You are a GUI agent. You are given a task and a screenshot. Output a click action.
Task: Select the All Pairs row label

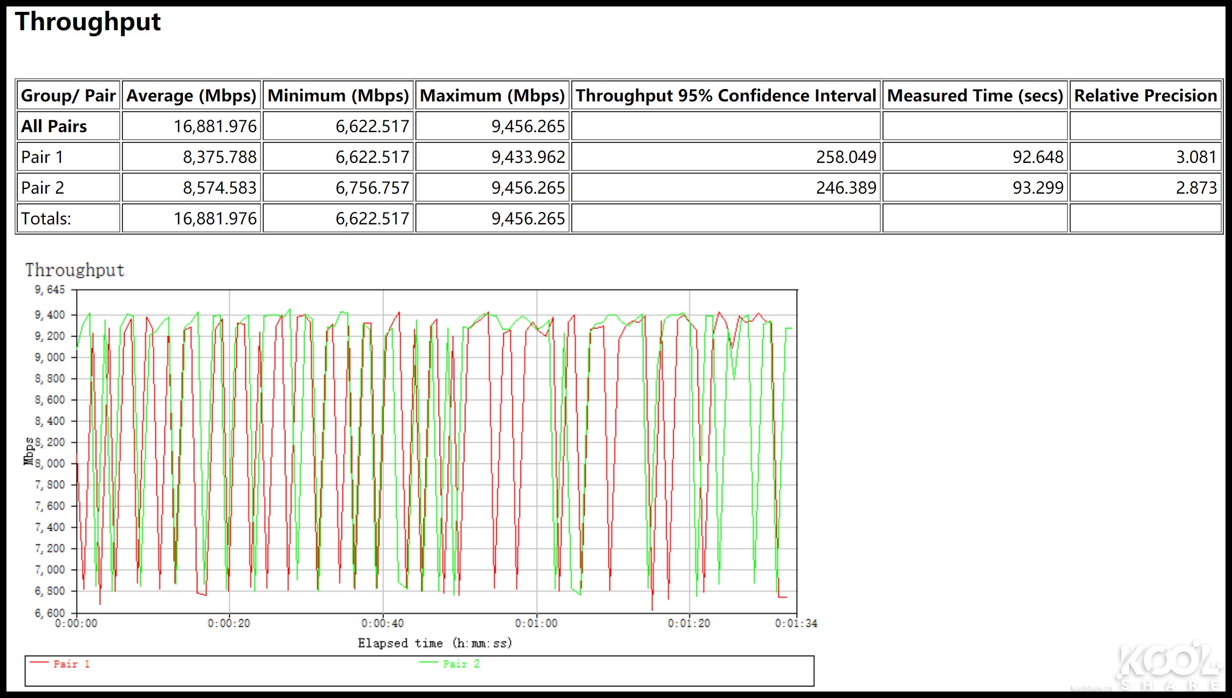(x=54, y=126)
